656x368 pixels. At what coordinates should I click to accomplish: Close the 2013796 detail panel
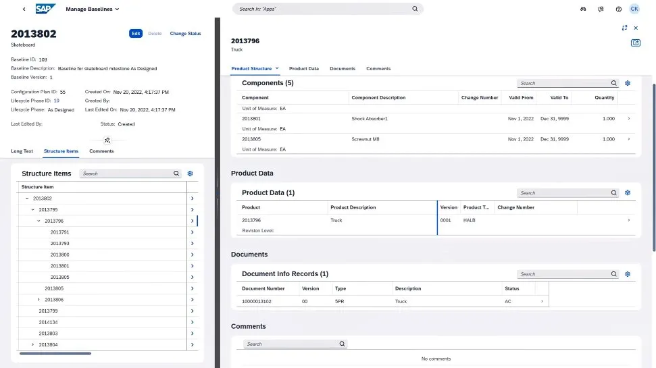[x=636, y=28]
